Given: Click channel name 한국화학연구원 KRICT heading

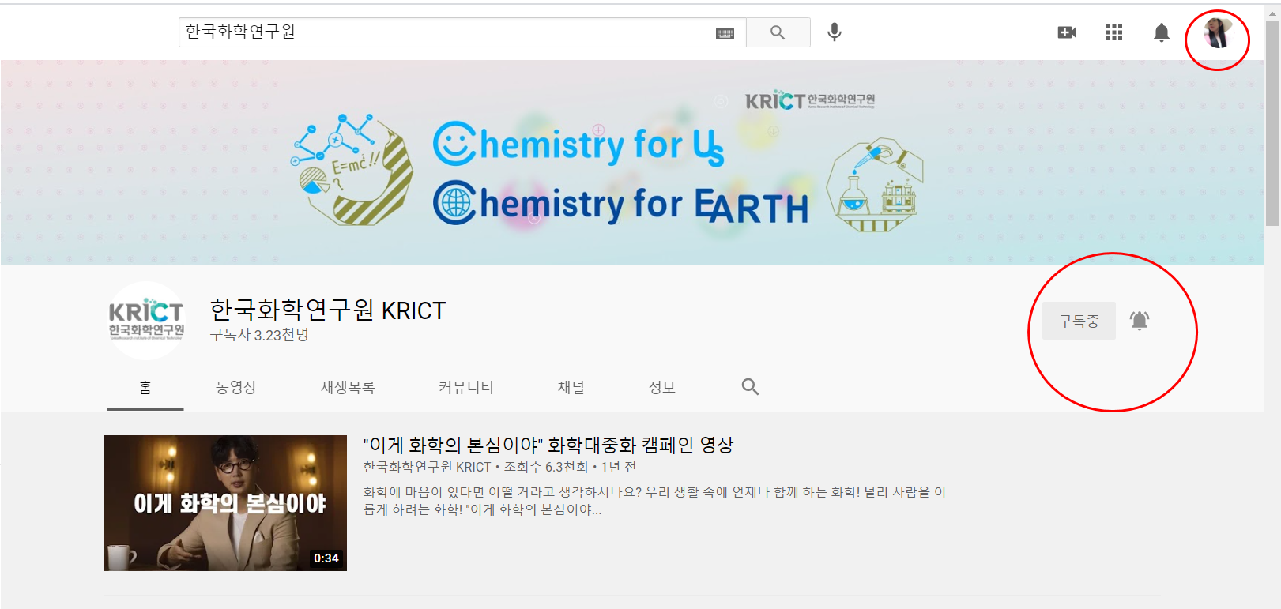Looking at the screenshot, I should 328,310.
